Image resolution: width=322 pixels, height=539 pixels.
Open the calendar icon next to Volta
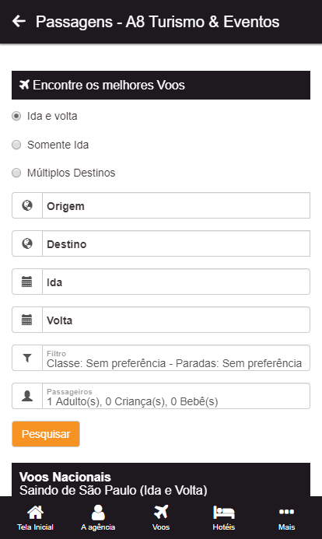click(27, 320)
